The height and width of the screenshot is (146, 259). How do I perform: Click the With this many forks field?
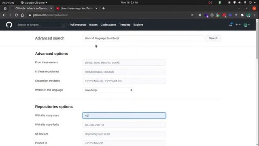pos(124,125)
